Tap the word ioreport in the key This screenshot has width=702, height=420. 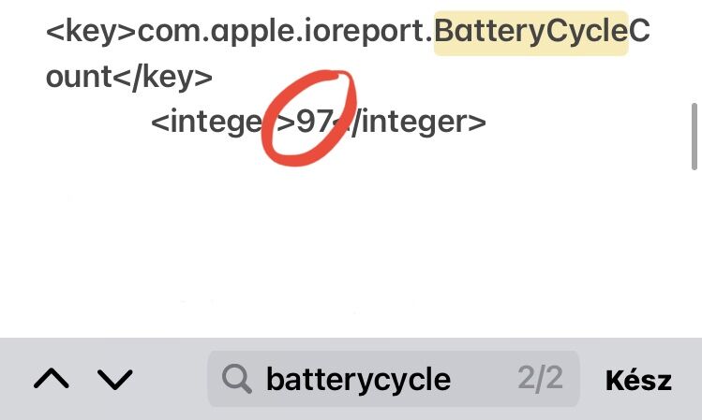click(364, 33)
